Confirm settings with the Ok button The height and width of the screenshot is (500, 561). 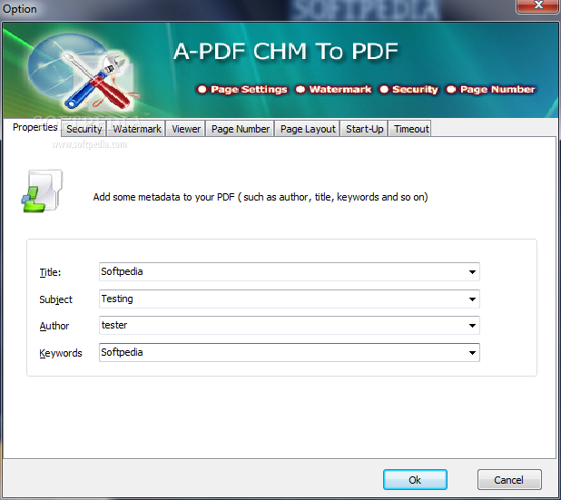[x=415, y=480]
